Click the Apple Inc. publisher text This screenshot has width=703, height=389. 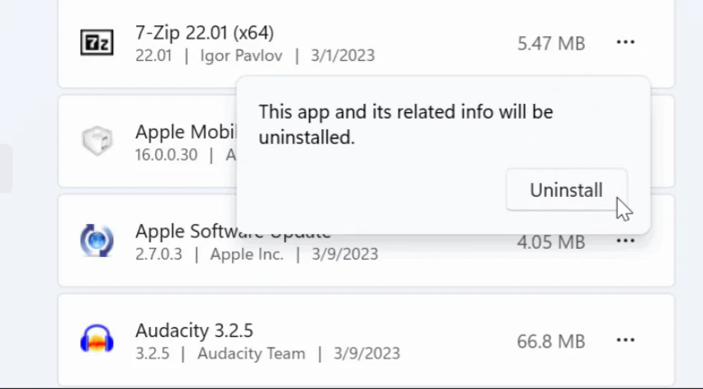247,254
